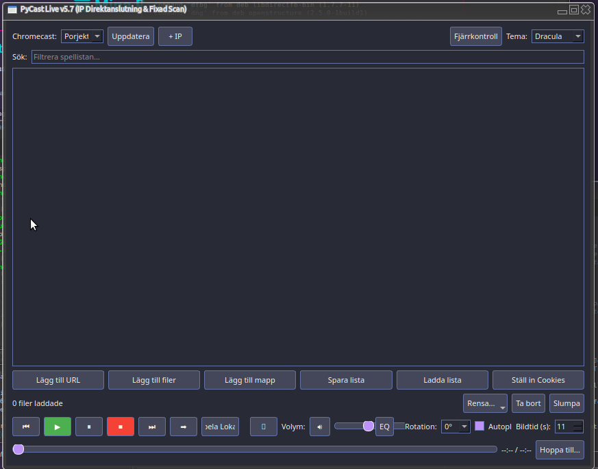
Task: Open the EQ equalizer
Action: (384, 427)
